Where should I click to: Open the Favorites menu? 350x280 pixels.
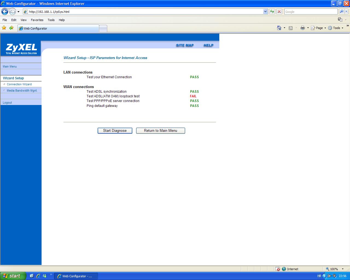(37, 20)
